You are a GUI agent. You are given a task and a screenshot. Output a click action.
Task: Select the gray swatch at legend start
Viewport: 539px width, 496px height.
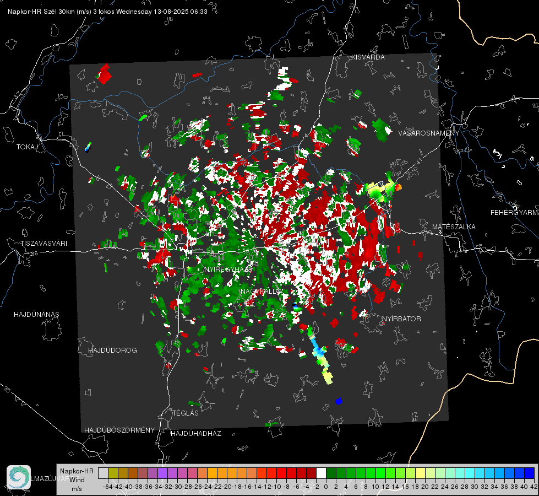tap(103, 473)
